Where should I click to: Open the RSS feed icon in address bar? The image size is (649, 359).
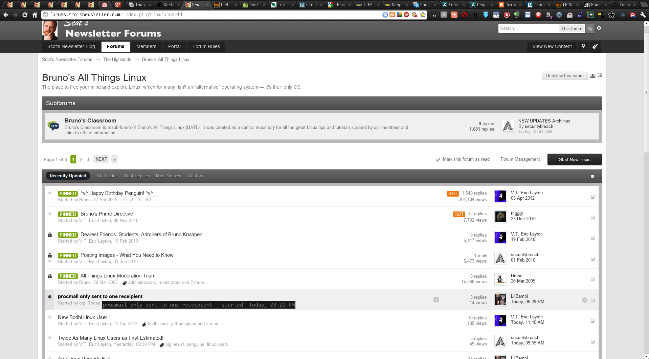392,15
